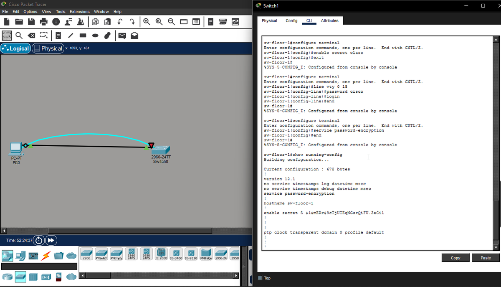This screenshot has width=501, height=287.
Task: Click the Copy button in CLI
Action: 455,258
